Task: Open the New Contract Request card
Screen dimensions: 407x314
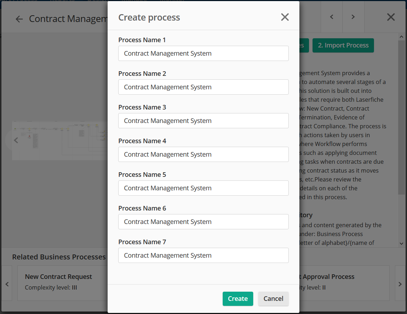Action: coord(62,283)
